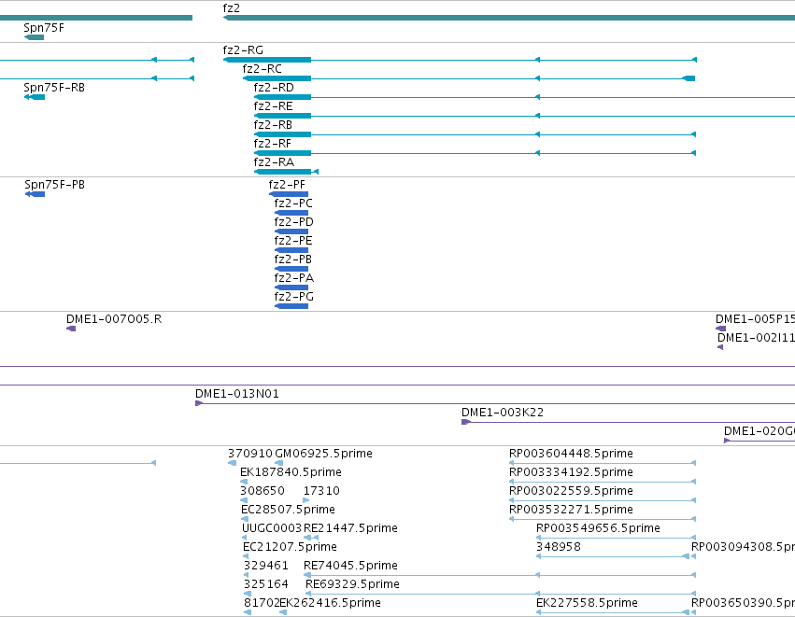Select the fz2-RF transcript label
Image resolution: width=795 pixels, height=617 pixels.
[x=272, y=144]
